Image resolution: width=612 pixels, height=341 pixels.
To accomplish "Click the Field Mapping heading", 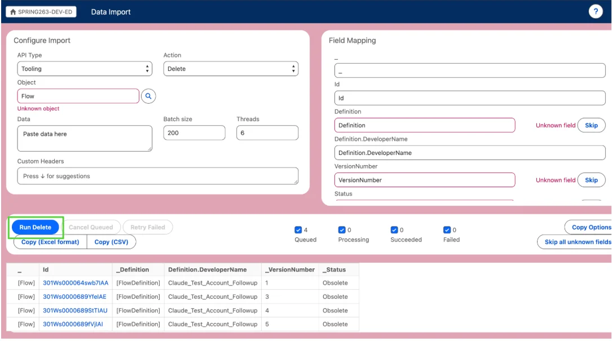I will [352, 41].
